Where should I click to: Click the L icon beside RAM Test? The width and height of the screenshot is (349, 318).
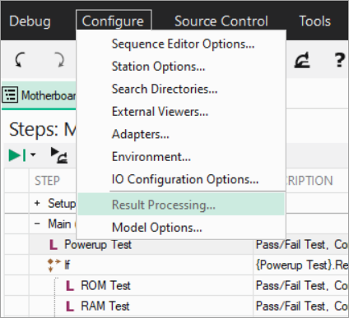[70, 306]
